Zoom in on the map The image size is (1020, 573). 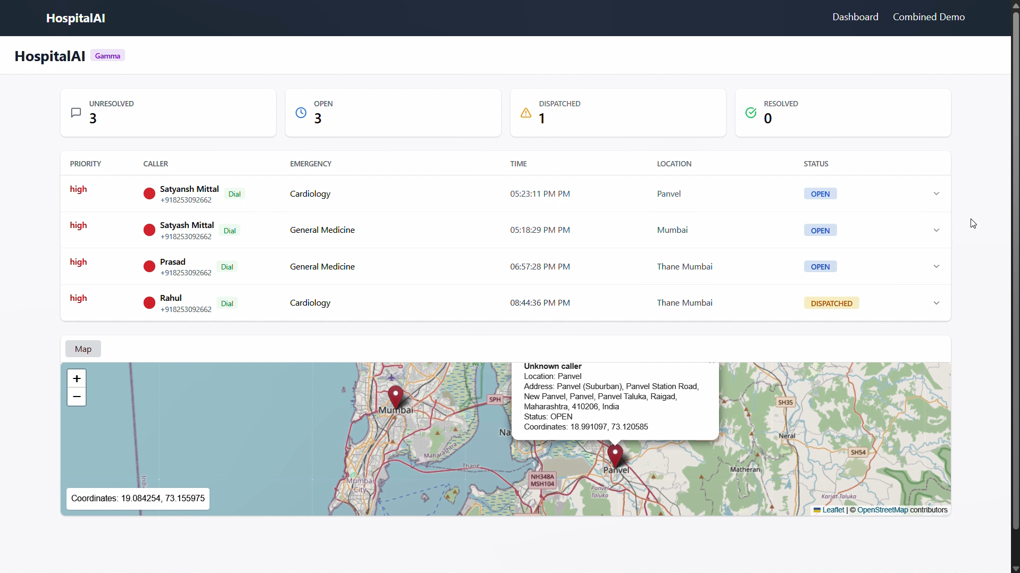77,378
